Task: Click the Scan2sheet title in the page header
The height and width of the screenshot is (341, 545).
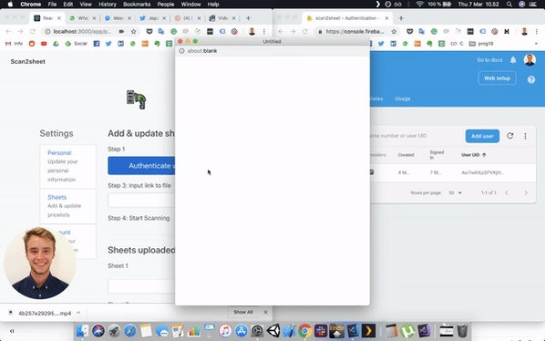Action: 28,61
